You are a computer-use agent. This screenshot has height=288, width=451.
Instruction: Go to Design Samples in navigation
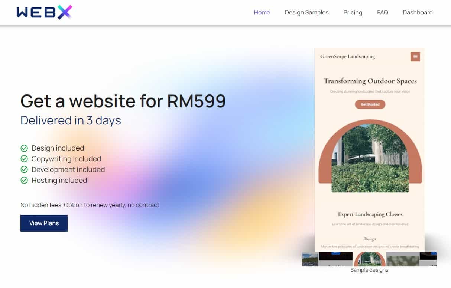point(306,12)
